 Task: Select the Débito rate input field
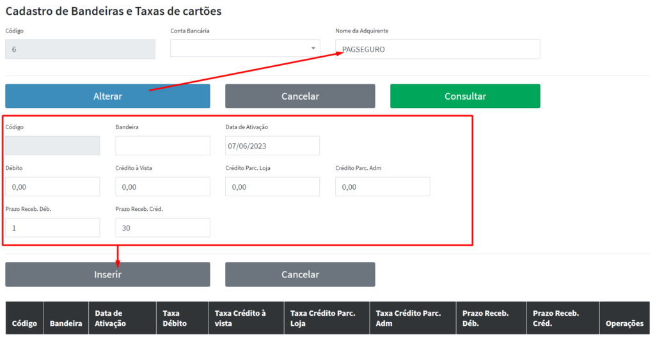click(52, 187)
